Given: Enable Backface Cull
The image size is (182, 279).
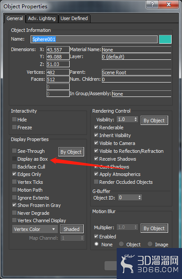Looking at the screenshot, I should point(14,166).
